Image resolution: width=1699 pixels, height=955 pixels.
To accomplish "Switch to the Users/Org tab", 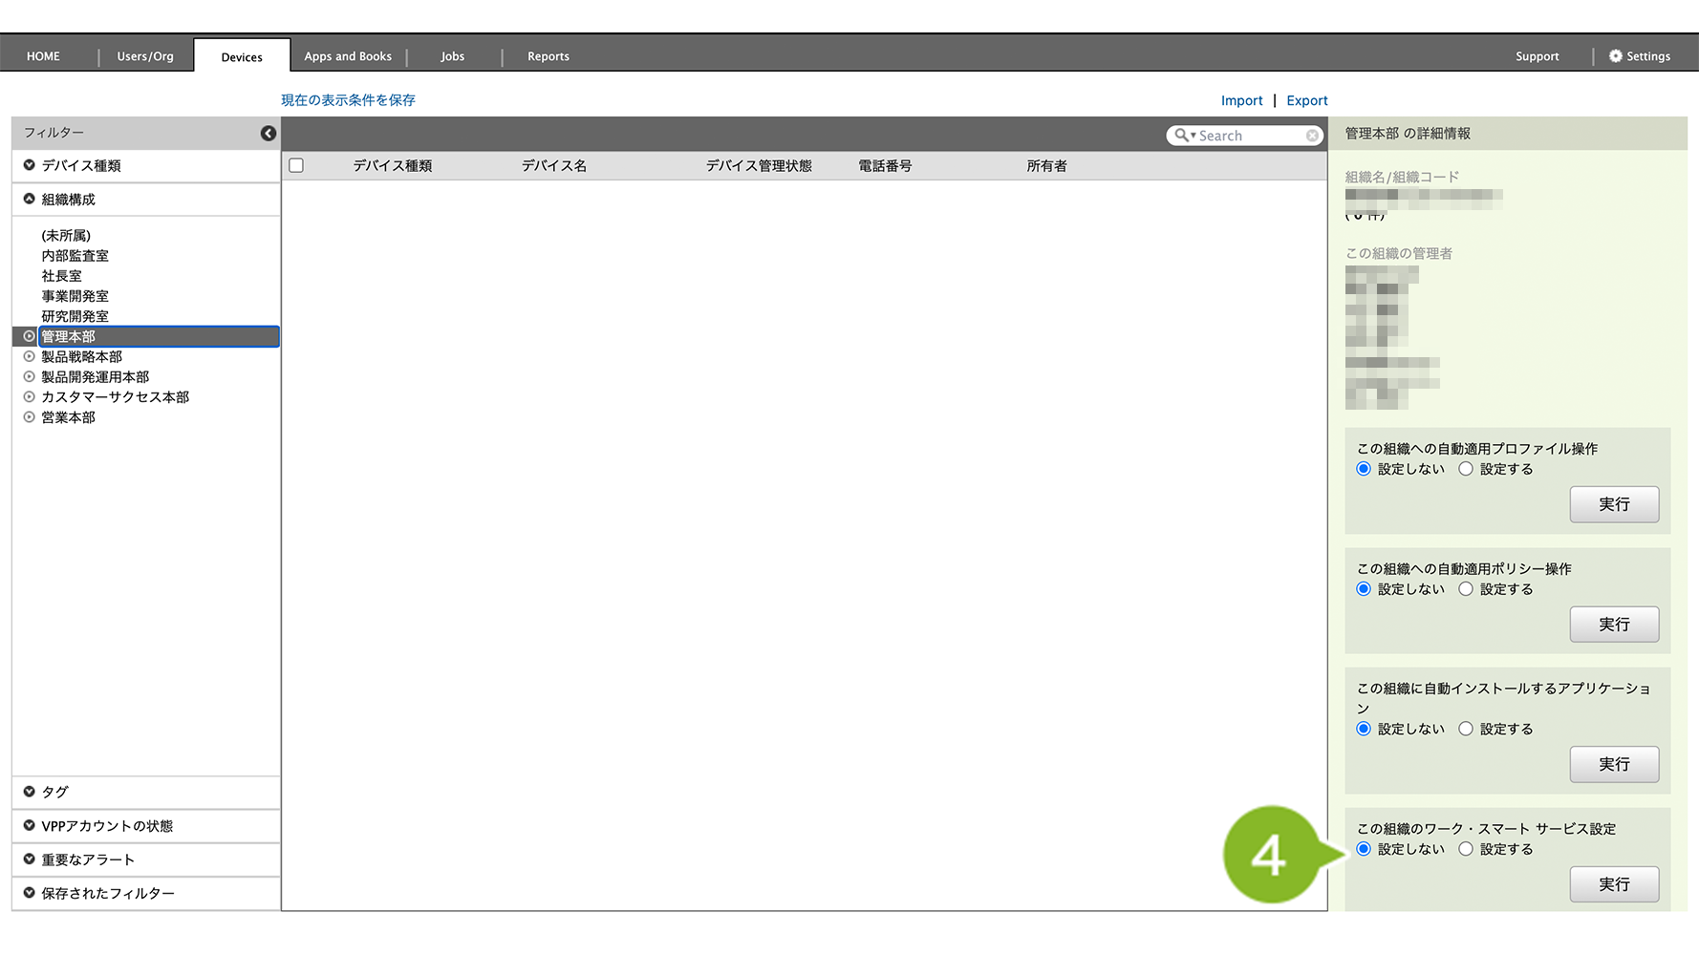I will click(145, 56).
